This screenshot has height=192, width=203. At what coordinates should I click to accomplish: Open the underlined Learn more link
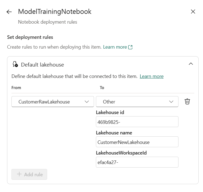152,76
